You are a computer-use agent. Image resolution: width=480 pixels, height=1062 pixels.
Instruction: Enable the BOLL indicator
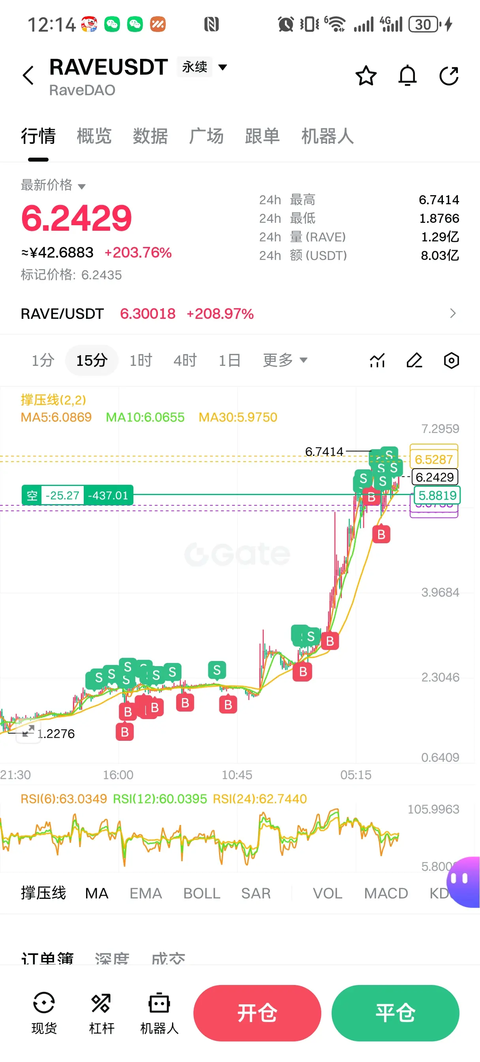pos(202,893)
